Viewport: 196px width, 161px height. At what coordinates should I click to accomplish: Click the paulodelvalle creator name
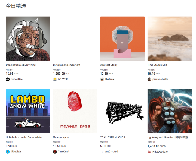[160, 79]
